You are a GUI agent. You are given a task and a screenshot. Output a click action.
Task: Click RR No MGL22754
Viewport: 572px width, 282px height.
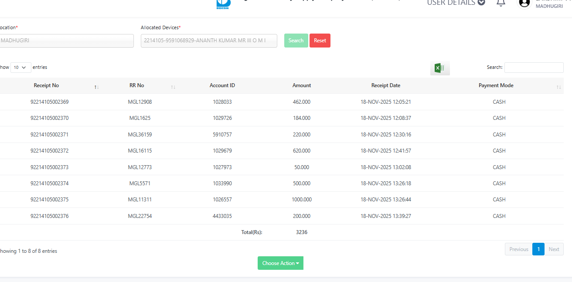140,216
